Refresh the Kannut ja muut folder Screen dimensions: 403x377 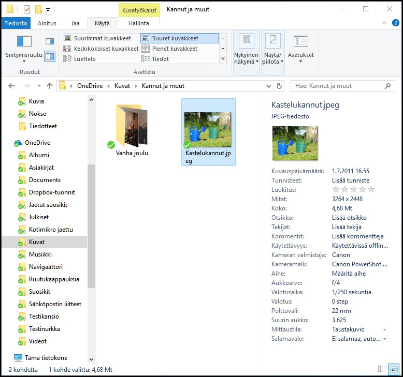(x=280, y=86)
